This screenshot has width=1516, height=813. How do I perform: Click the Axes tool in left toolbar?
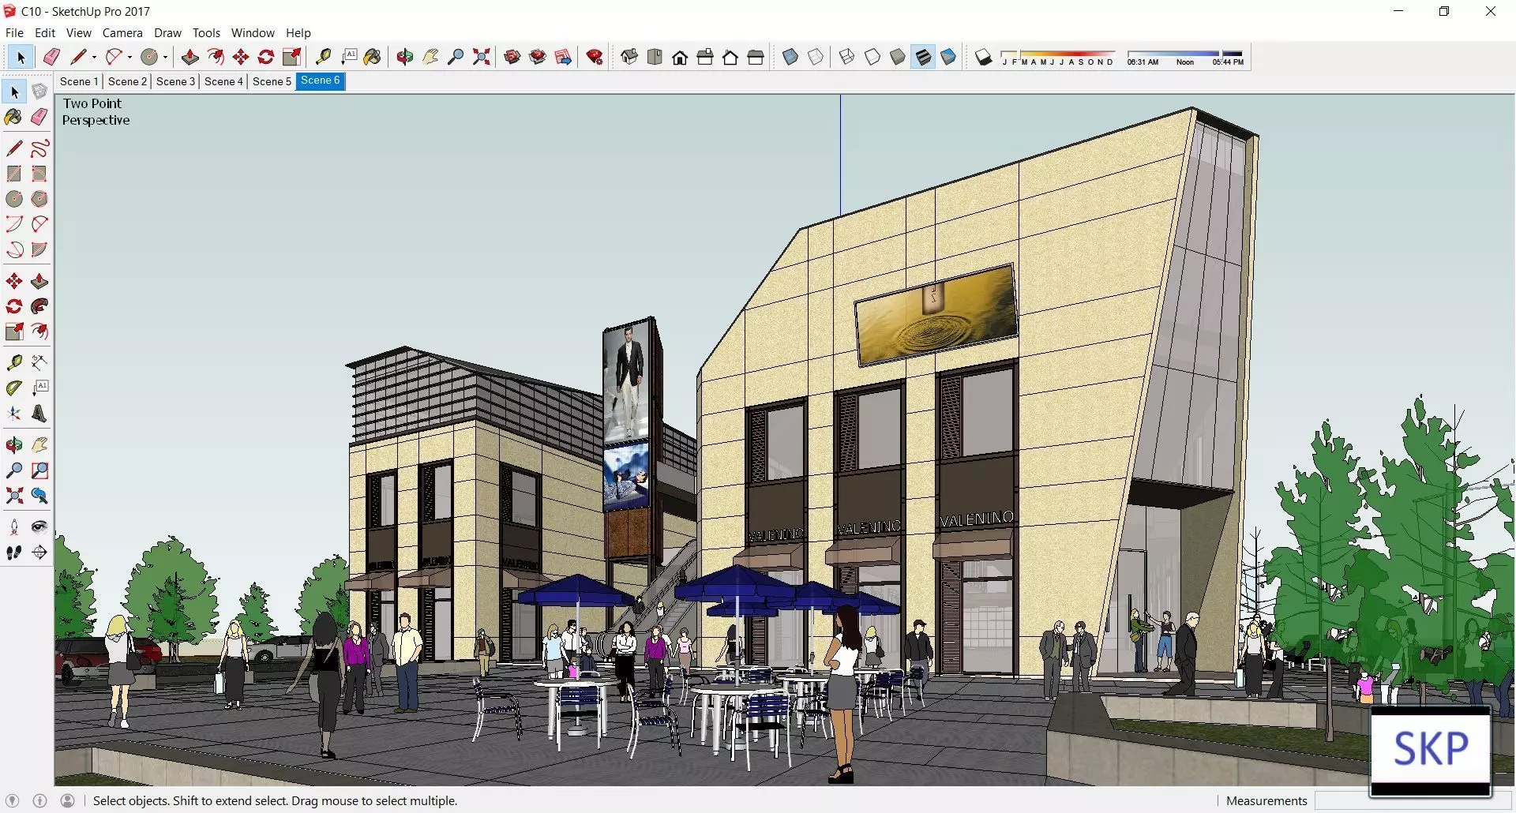coord(14,414)
